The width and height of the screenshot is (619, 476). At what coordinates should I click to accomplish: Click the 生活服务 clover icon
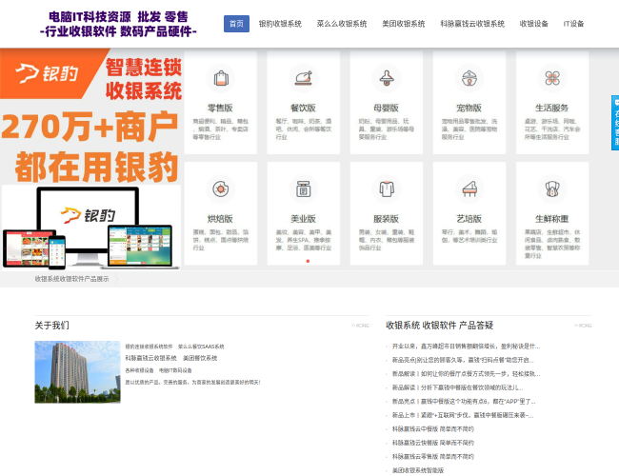552,78
